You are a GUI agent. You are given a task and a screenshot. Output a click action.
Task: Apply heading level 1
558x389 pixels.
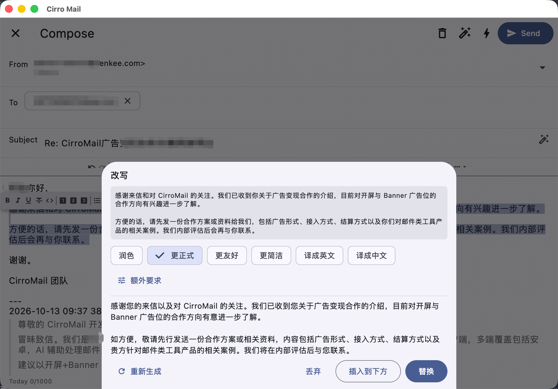click(63, 200)
